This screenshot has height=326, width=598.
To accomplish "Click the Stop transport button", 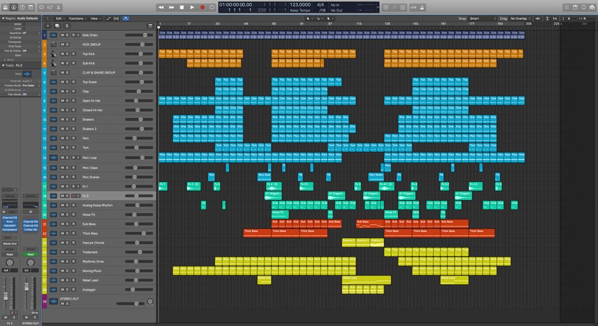I will click(x=182, y=7).
